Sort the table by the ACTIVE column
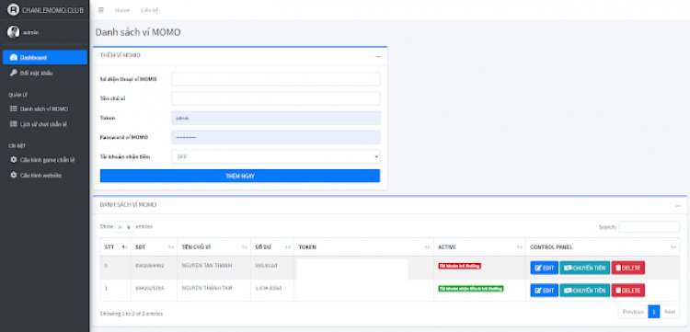690x332 pixels. pyautogui.click(x=479, y=247)
